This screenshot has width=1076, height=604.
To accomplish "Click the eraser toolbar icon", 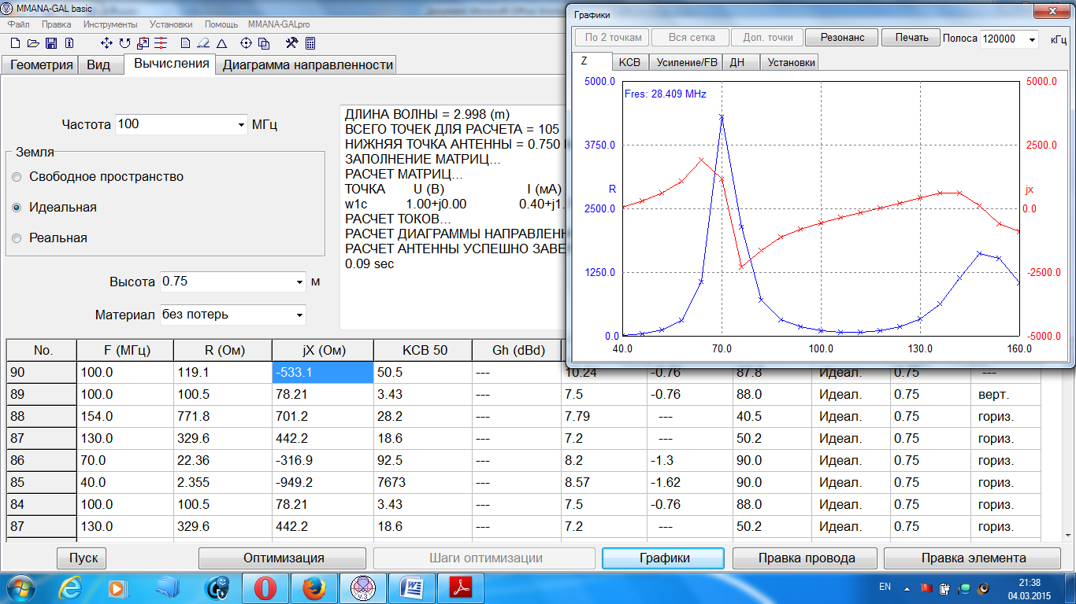I will click(203, 43).
